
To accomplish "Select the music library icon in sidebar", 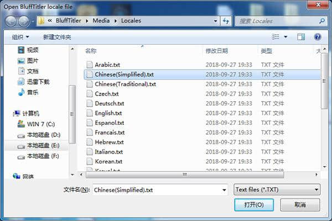I will [21, 92].
